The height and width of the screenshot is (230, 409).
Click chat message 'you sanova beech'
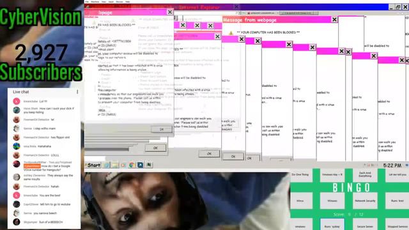coord(45,213)
